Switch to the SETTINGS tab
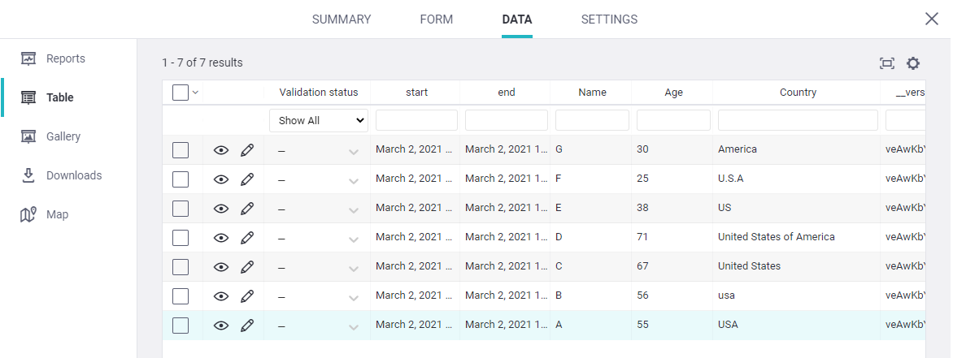The image size is (953, 358). tap(609, 19)
